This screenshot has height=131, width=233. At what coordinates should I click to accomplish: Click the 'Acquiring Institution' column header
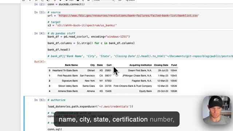[141, 65]
